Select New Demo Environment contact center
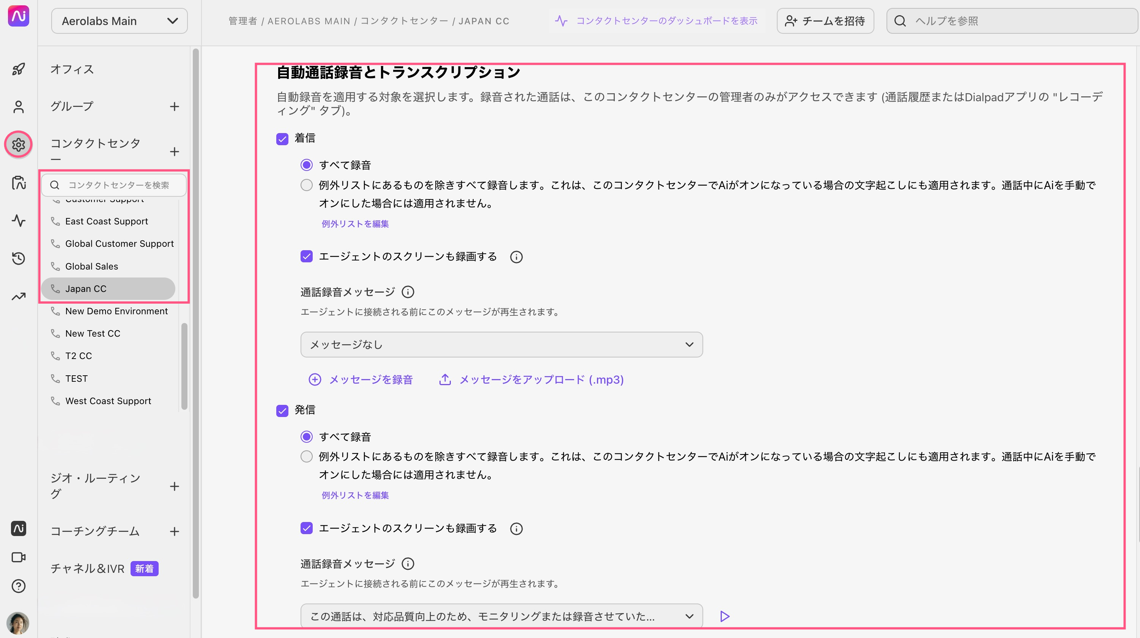1140x638 pixels. 117,311
